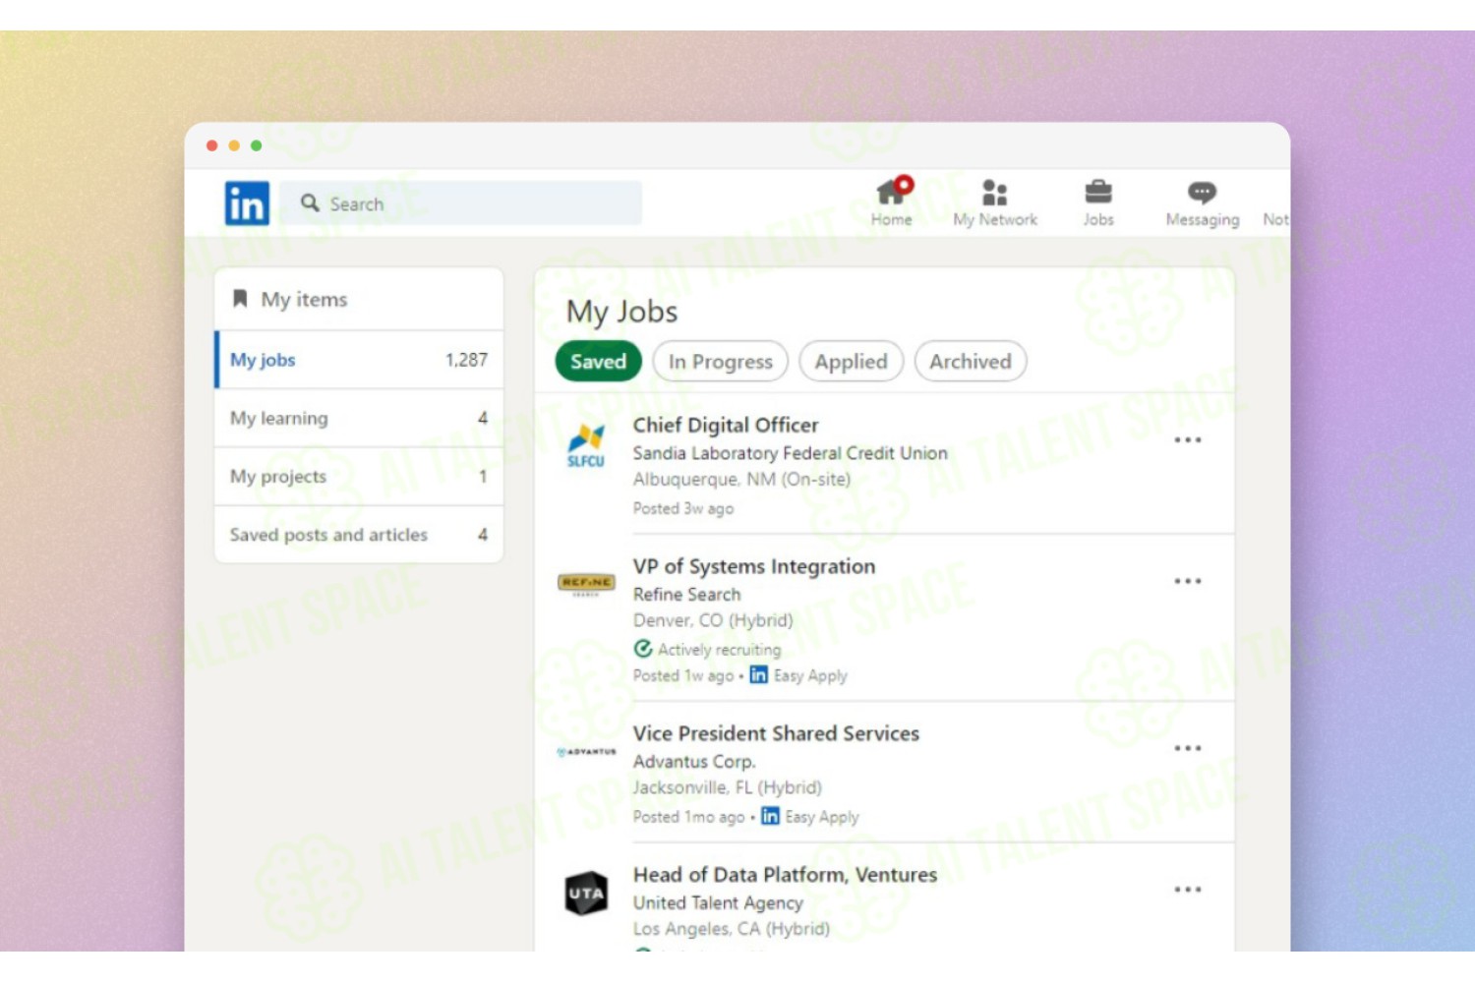This screenshot has width=1475, height=983.
Task: Click the SLFCU company logo
Action: point(586,445)
